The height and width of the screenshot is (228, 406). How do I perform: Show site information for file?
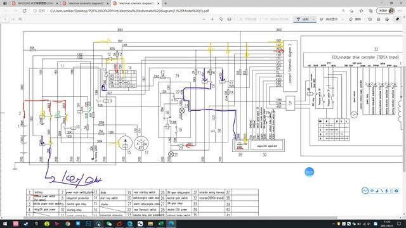coord(39,11)
